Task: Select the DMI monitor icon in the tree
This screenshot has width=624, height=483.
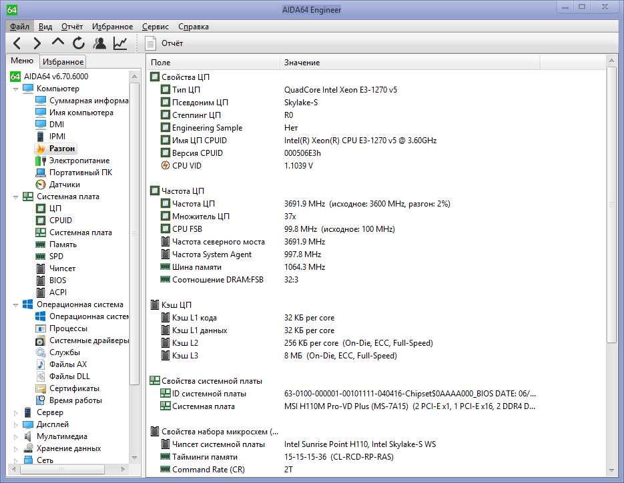Action: 41,125
